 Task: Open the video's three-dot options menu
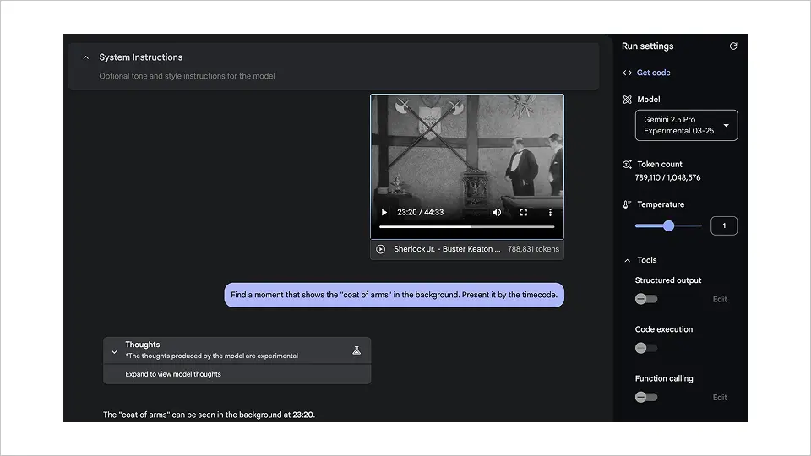[x=550, y=213]
